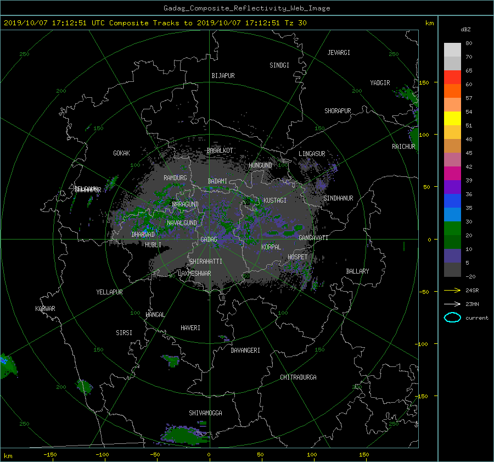494x462 pixels.
Task: Click the HUNGUND city label
Action: coord(260,165)
